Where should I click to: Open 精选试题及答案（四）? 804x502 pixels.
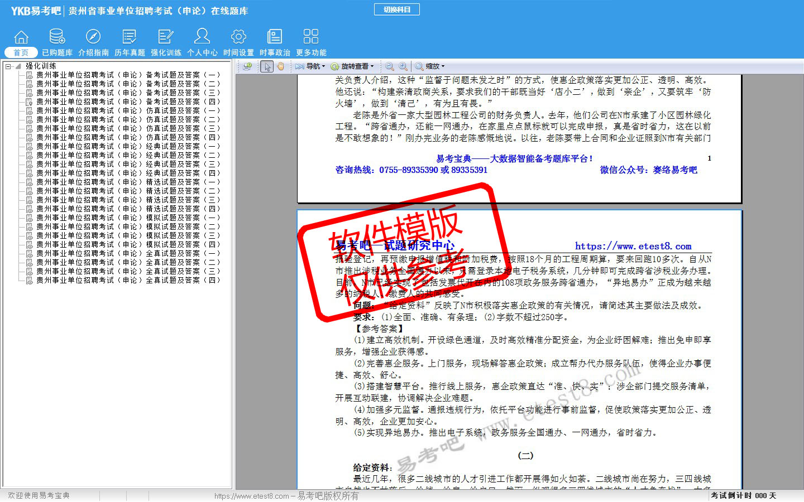128,209
